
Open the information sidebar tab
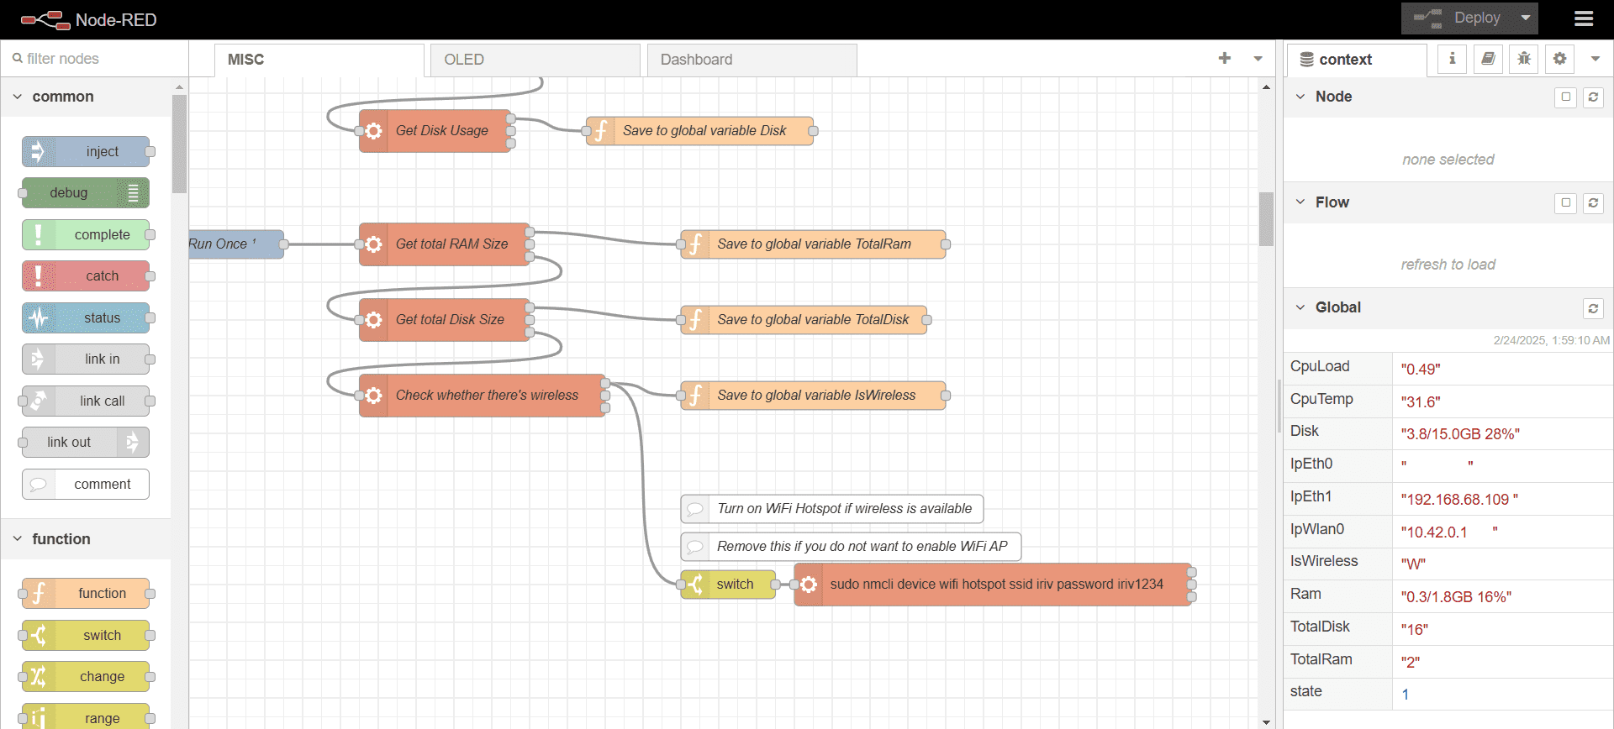(1452, 59)
